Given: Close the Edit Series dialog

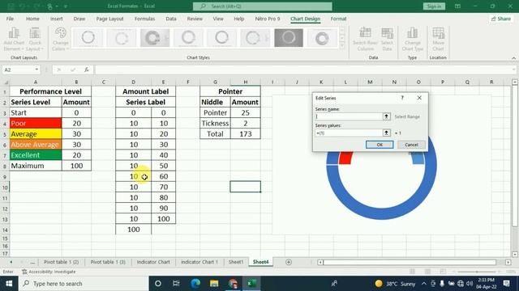Looking at the screenshot, I should click(419, 98).
